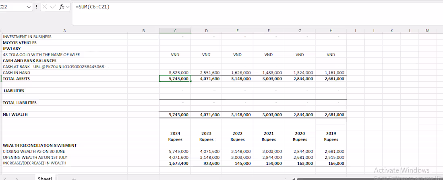Viewport: 443px width, 180px height.
Task: Click wealth increase value 923,600
Action: (206, 163)
